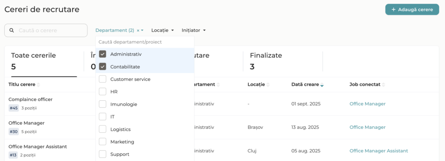Screen dimensions: 445x161
Task: Click the #45 request ID badge
Action: coord(13,108)
